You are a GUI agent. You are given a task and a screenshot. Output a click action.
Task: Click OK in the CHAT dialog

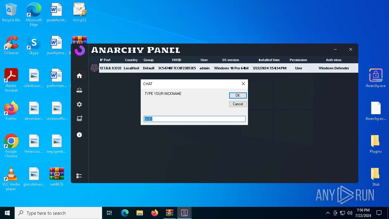pyautogui.click(x=238, y=96)
